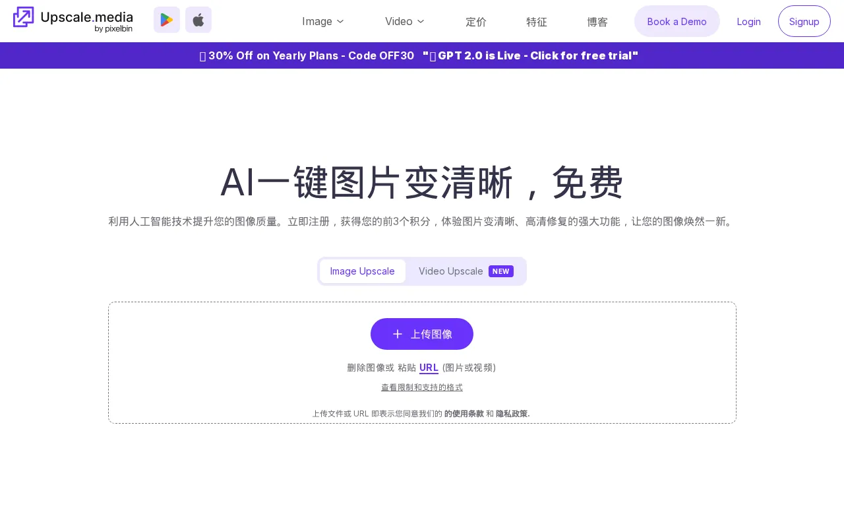Click the URL paste link
This screenshot has width=844, height=528.
tap(429, 368)
